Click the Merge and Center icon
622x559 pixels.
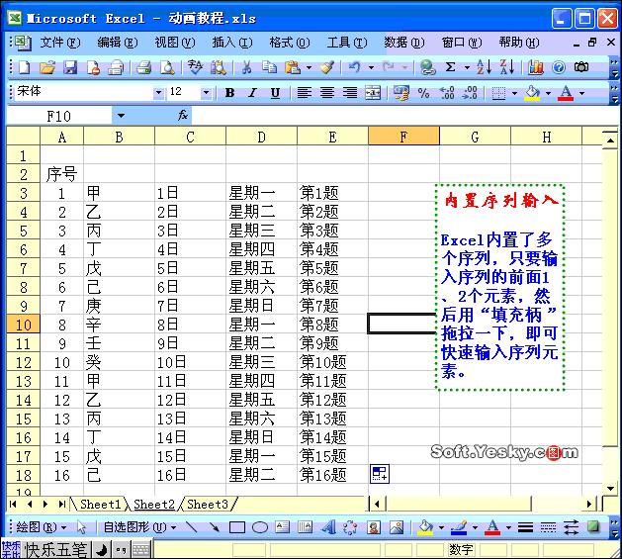click(x=373, y=93)
